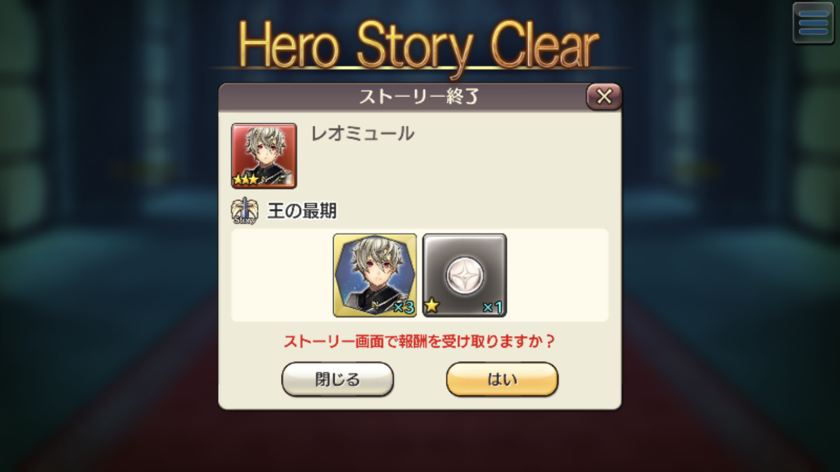Click the empty white area of the reward panel
Viewport: 840px width, 472px height.
pos(558,275)
